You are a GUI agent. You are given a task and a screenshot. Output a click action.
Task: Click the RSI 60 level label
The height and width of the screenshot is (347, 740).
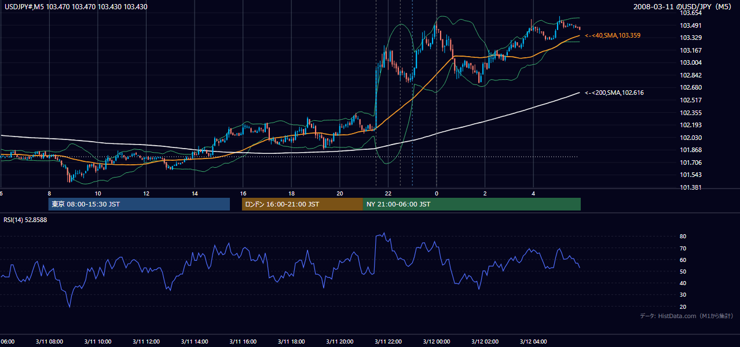click(683, 260)
